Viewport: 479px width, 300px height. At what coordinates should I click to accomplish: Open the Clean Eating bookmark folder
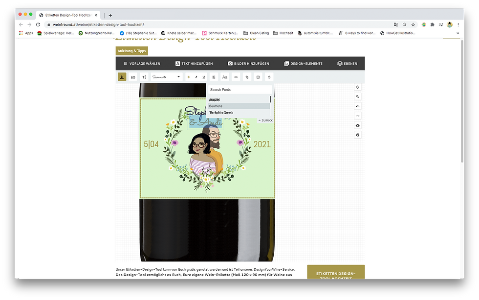(256, 33)
